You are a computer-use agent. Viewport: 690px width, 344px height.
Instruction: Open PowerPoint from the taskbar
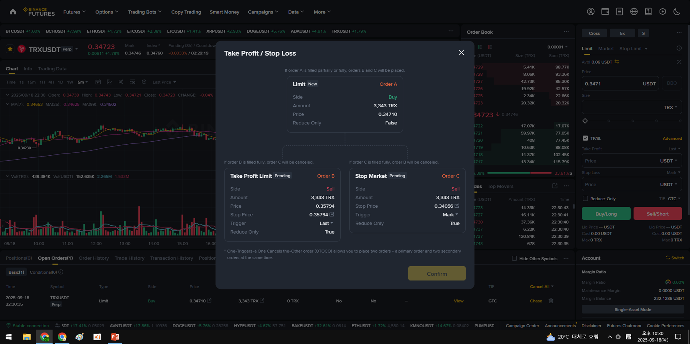[x=115, y=337]
